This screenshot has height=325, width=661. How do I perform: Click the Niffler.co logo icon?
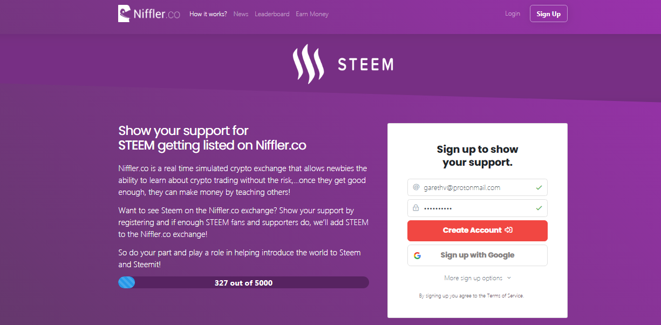point(125,13)
